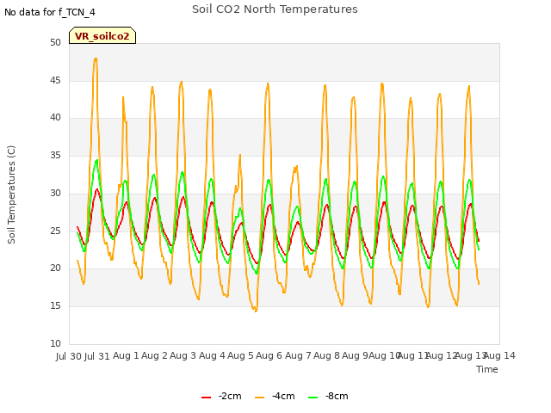
Task: Click the orange -4cm legend color marker
Action: coord(259,398)
